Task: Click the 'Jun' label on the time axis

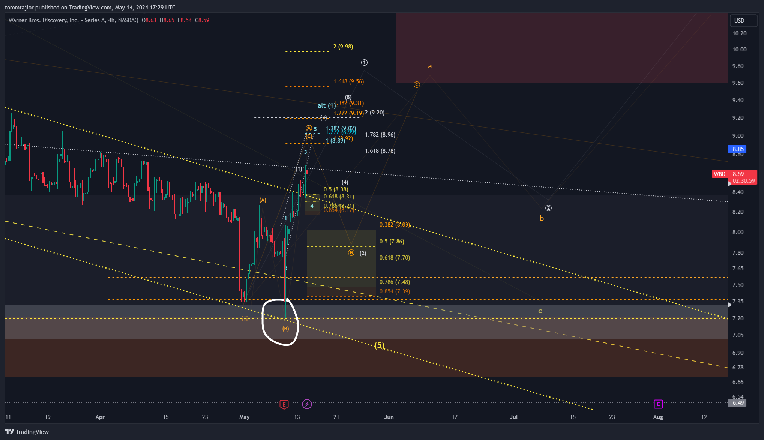Action: pos(389,417)
